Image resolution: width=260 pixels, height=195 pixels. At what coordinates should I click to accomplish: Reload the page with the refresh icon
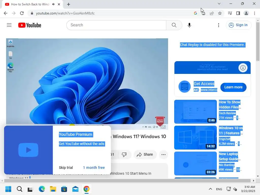22,13
